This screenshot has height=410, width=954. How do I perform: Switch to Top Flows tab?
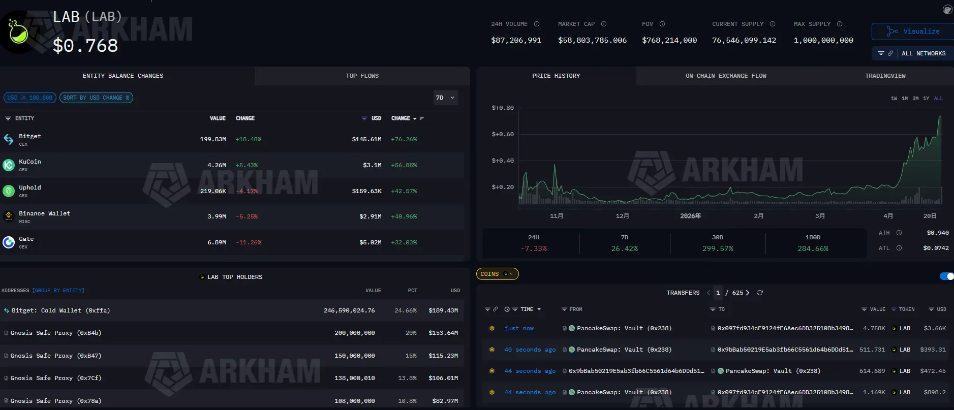[x=362, y=76]
